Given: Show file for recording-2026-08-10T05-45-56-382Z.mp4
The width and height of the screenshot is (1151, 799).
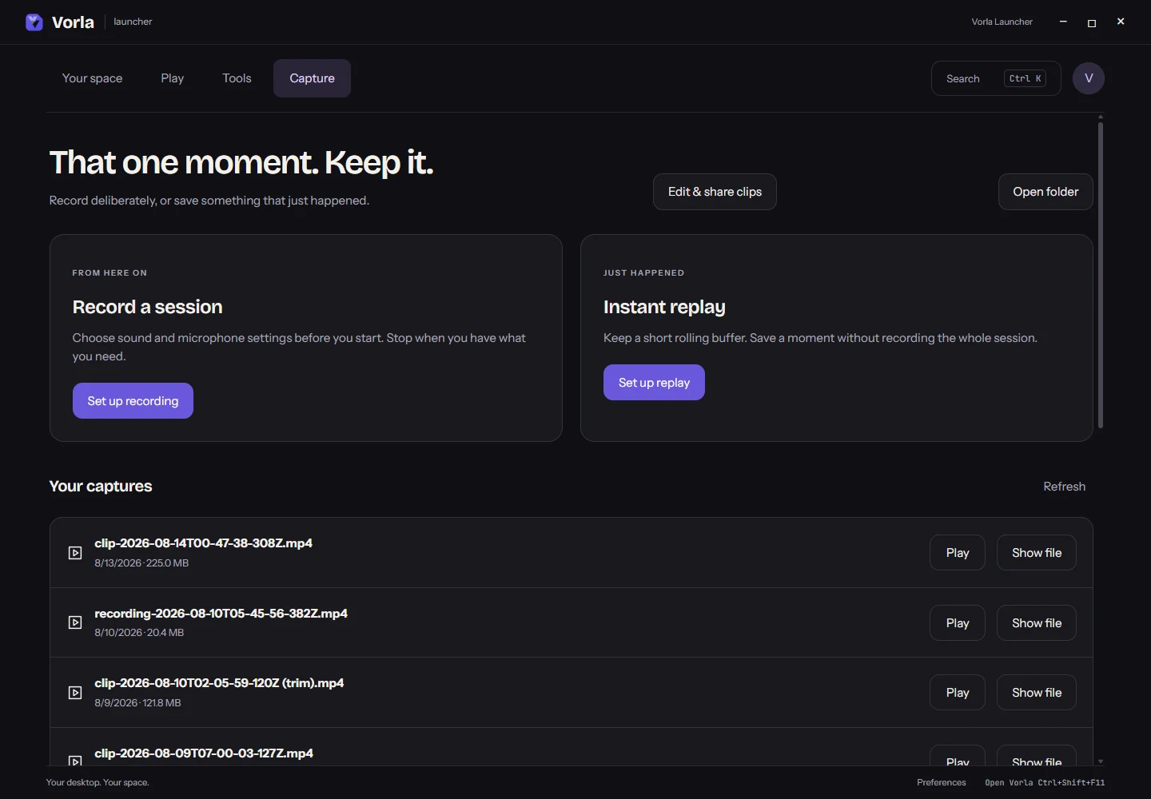Looking at the screenshot, I should tap(1037, 623).
